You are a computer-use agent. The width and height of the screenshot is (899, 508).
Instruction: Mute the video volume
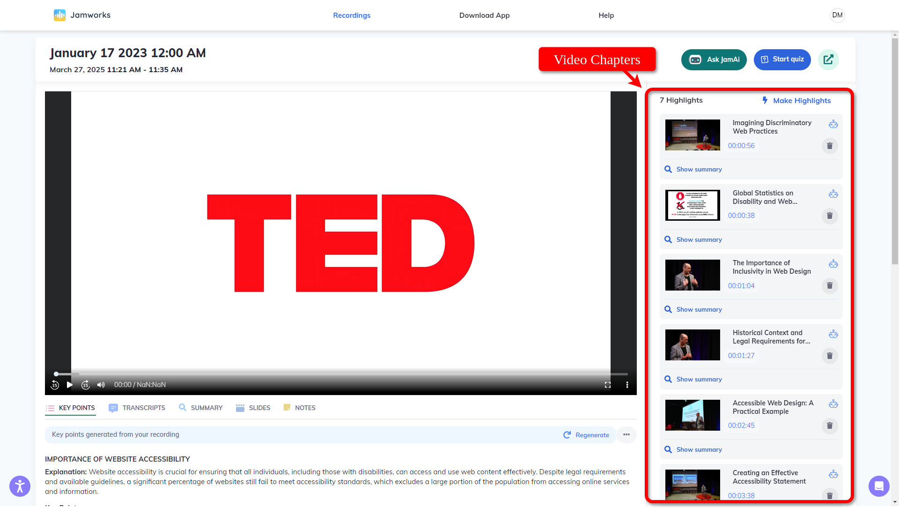[101, 385]
